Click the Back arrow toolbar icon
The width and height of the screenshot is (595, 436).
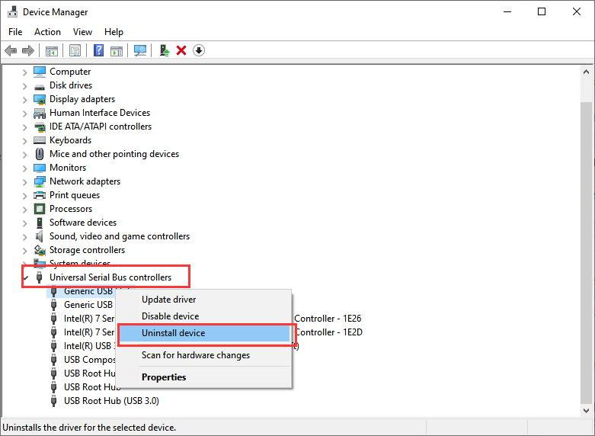coord(11,50)
